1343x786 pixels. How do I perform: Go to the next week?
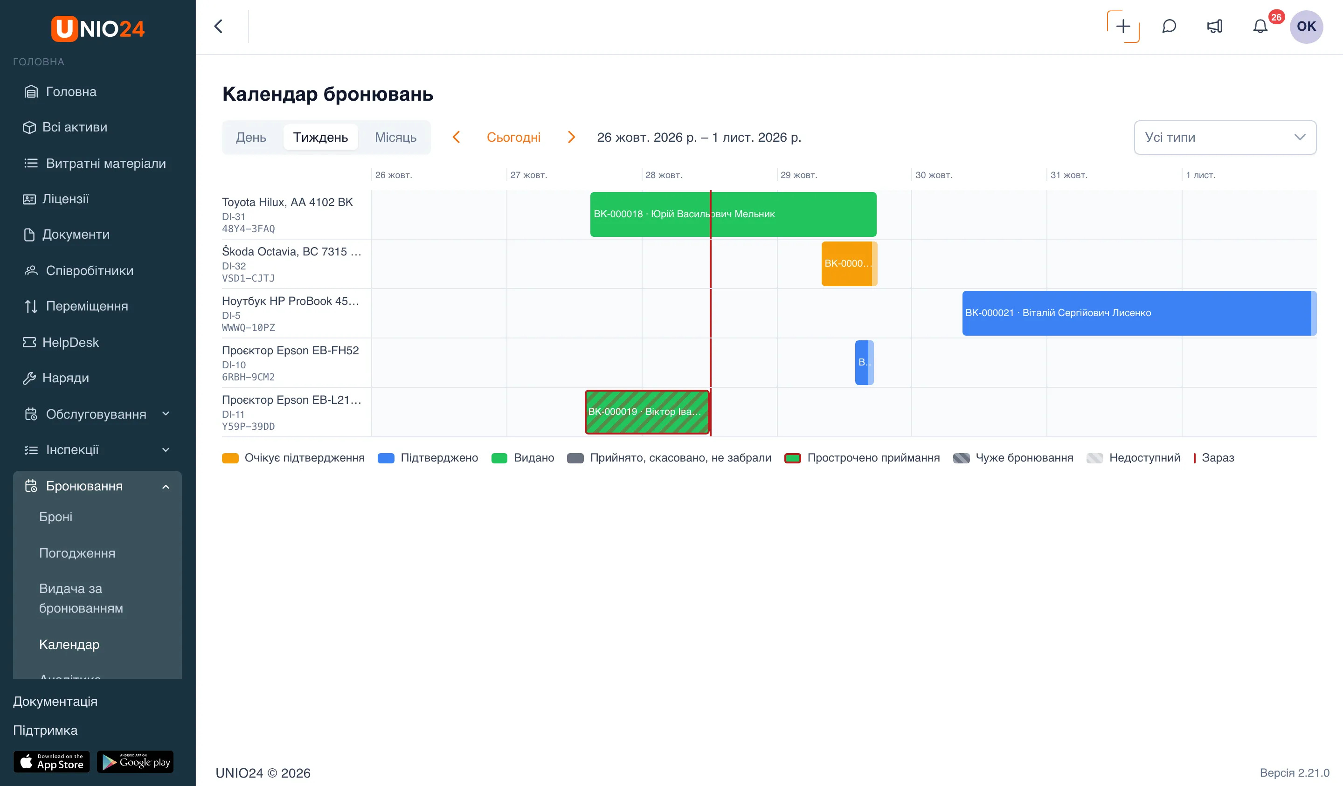[x=571, y=138]
